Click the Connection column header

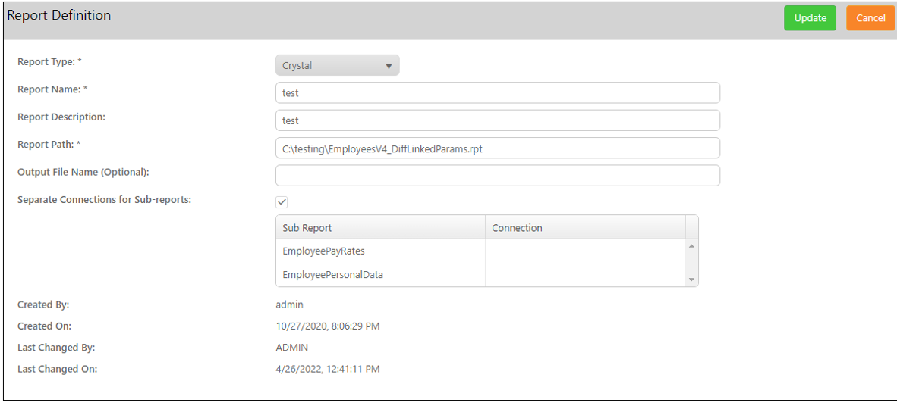coord(586,228)
